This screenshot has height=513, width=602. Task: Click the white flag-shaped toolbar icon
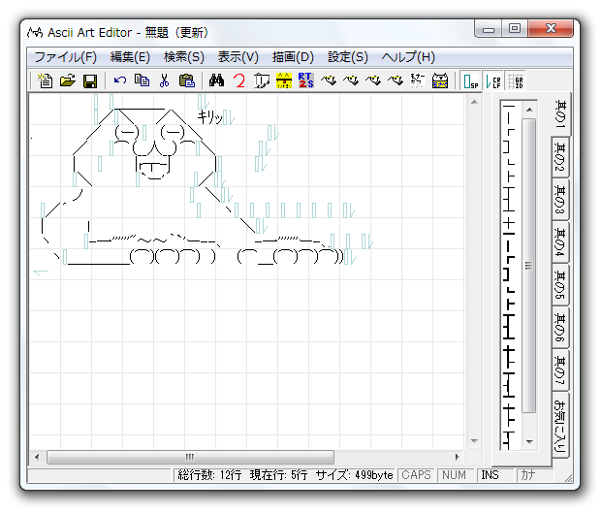262,80
